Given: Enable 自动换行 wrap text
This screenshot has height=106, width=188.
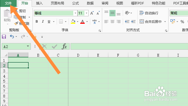Looking at the screenshot, I should (149, 13).
